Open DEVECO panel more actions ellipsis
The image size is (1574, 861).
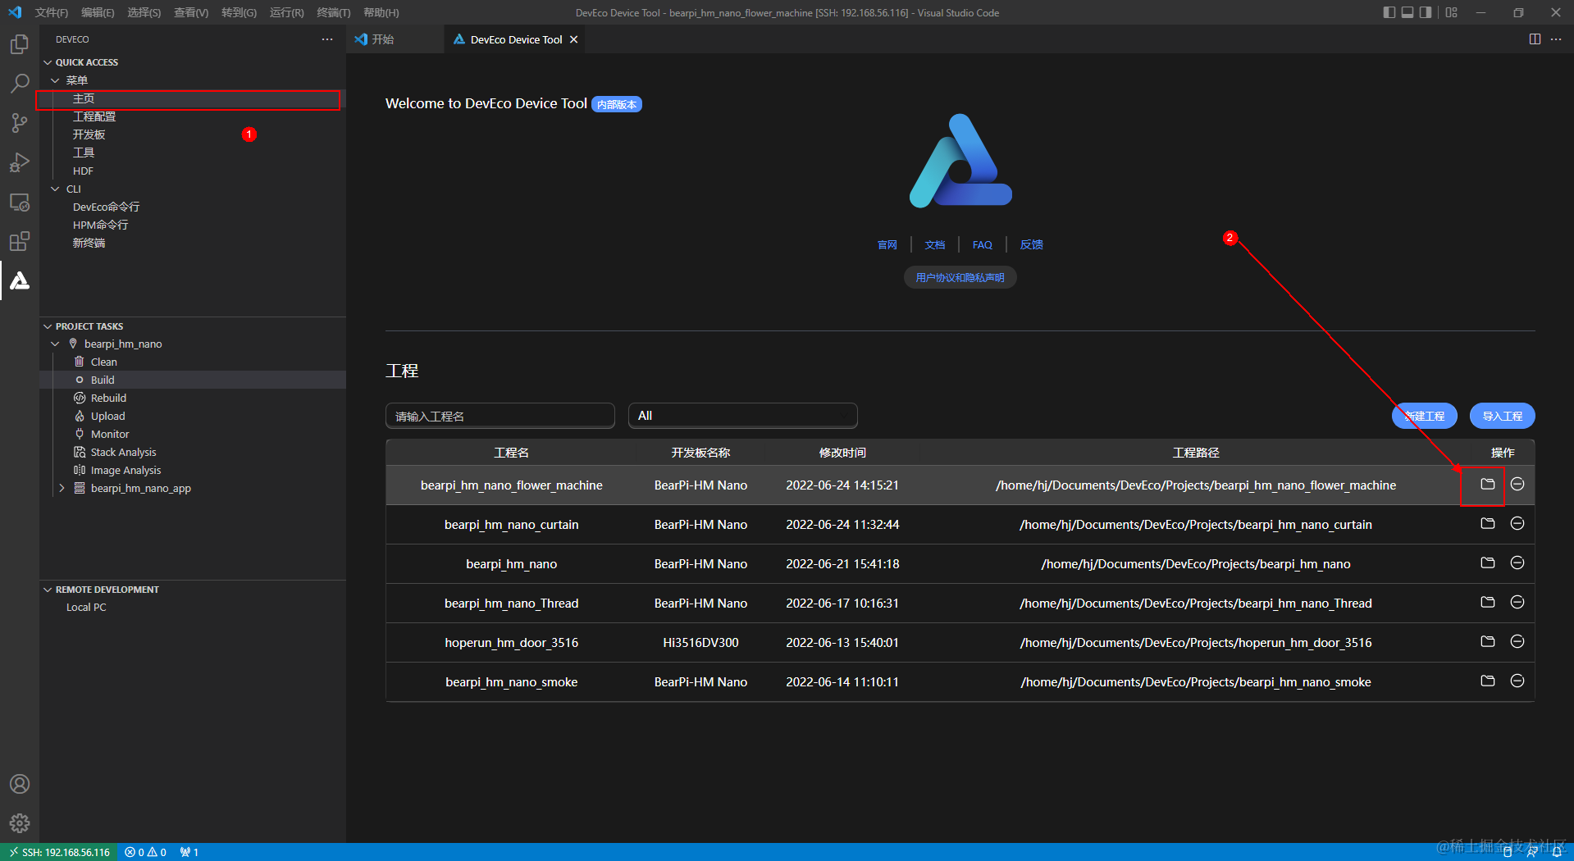point(327,39)
